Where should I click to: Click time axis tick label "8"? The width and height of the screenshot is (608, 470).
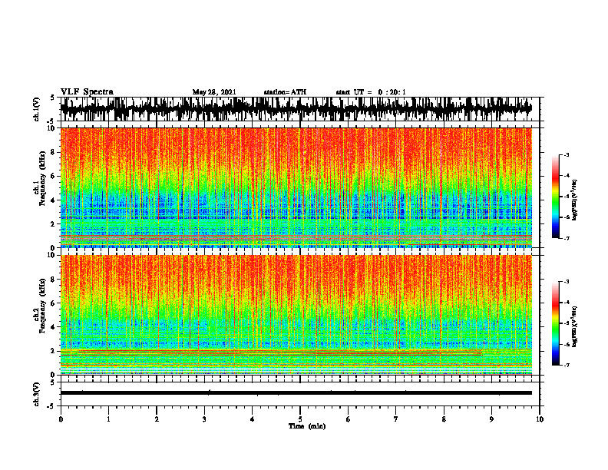tap(444, 419)
